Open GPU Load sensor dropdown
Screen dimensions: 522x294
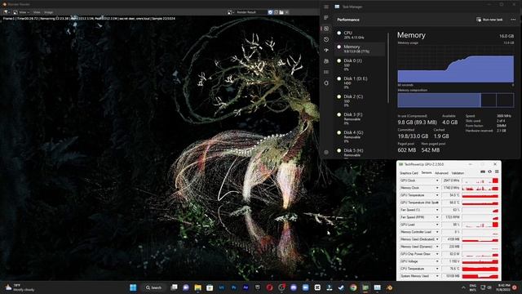tap(437, 225)
